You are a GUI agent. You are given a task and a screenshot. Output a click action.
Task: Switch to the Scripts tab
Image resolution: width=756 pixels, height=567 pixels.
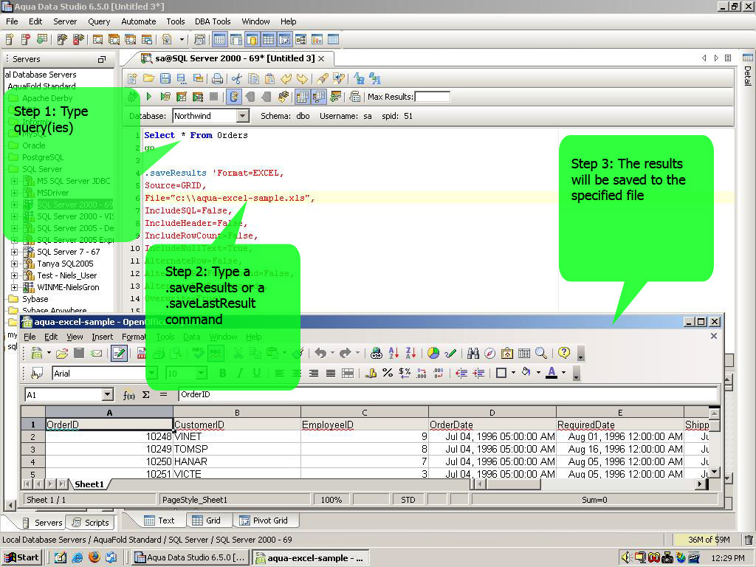91,523
